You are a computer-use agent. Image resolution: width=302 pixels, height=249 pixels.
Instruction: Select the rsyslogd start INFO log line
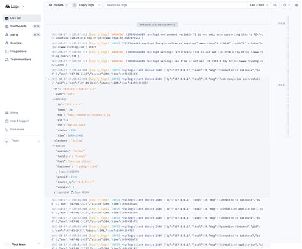click(x=157, y=45)
